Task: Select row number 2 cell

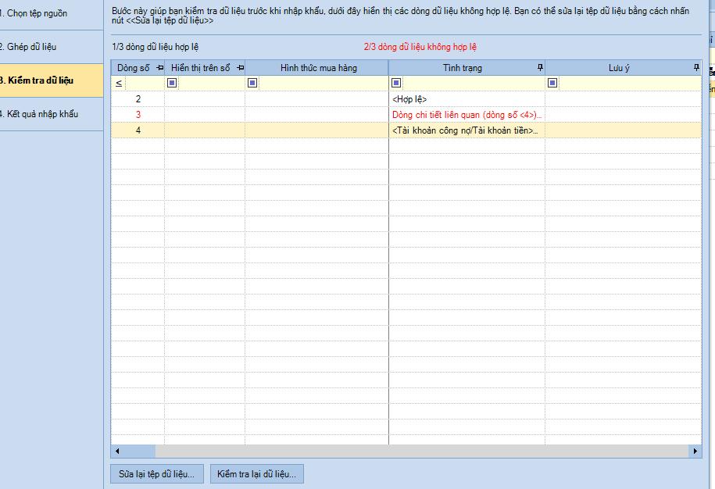Action: click(x=138, y=99)
